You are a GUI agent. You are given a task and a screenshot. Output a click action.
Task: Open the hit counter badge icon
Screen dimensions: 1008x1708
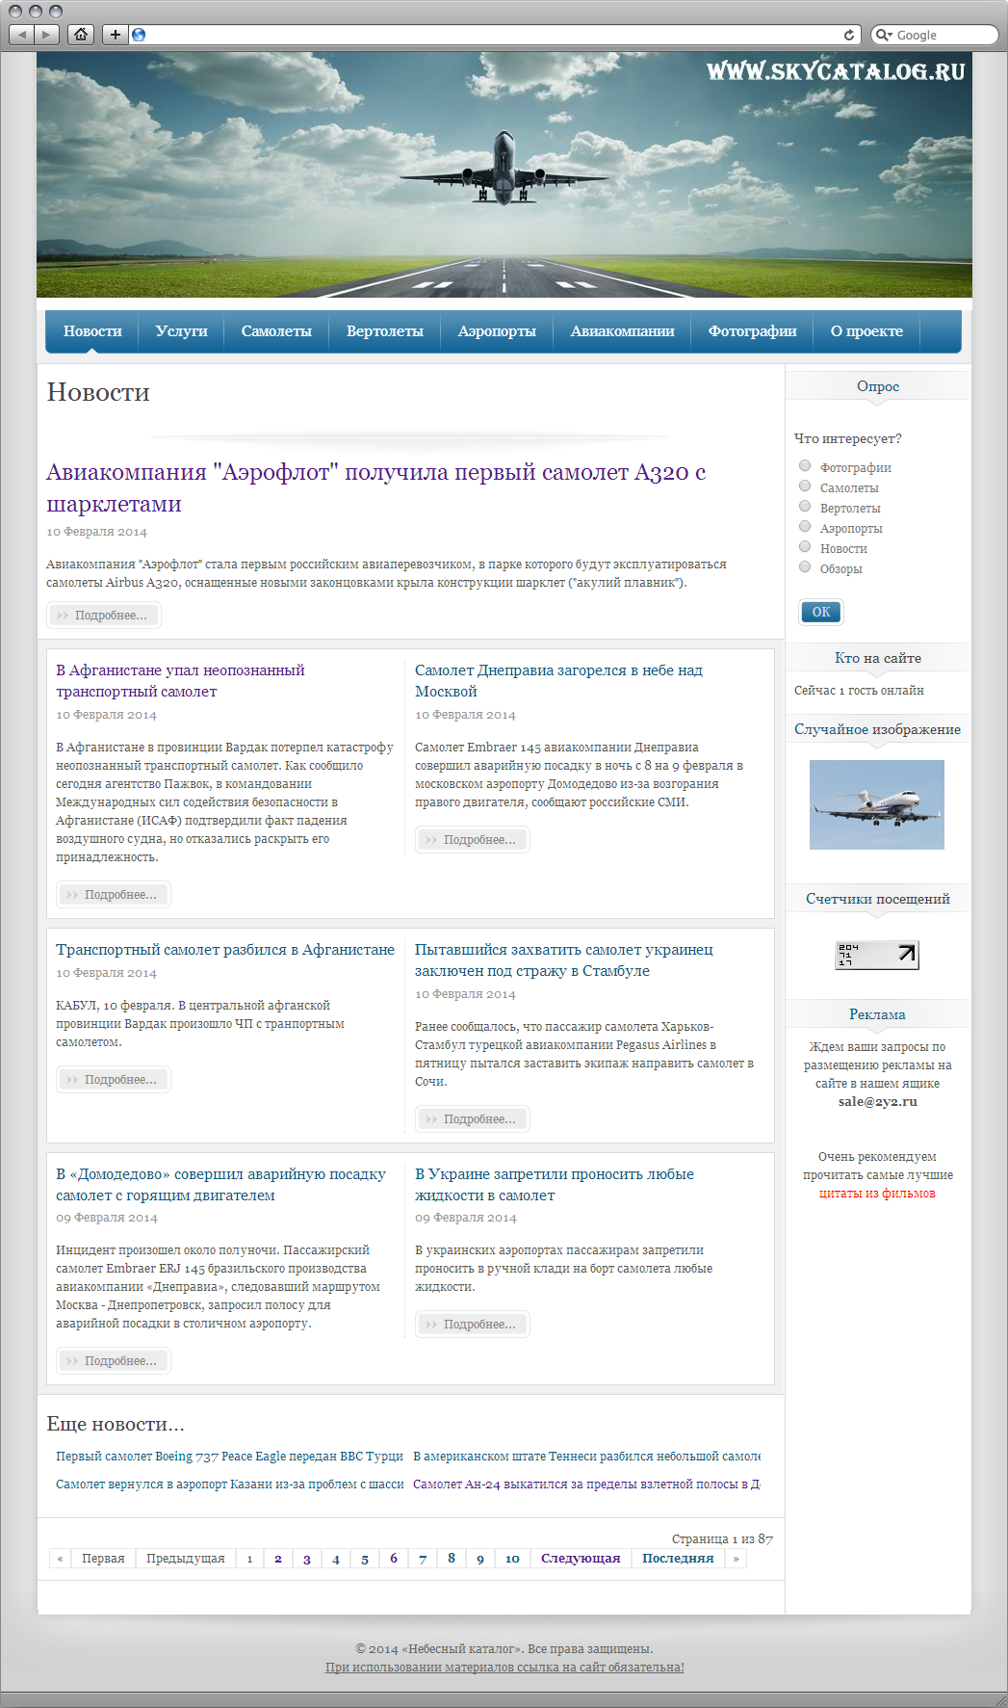click(x=877, y=955)
